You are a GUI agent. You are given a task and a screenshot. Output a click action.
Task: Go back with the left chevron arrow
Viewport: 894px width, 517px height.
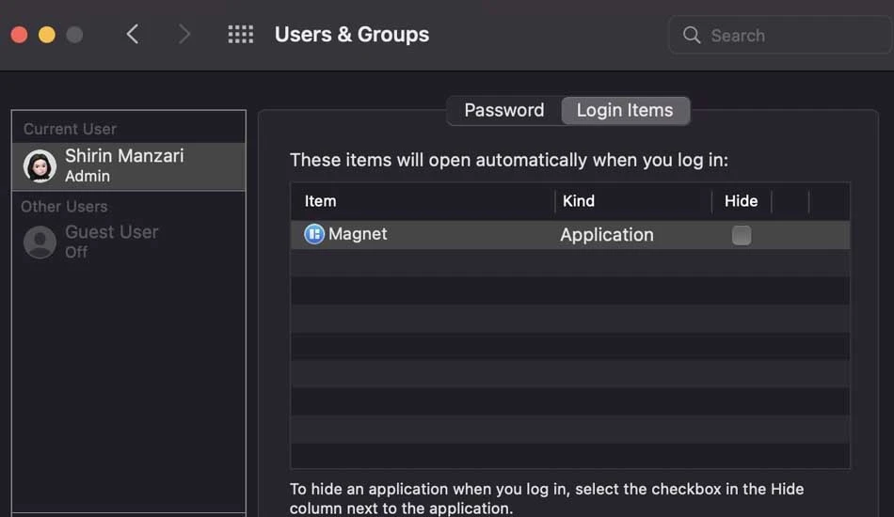click(x=133, y=34)
